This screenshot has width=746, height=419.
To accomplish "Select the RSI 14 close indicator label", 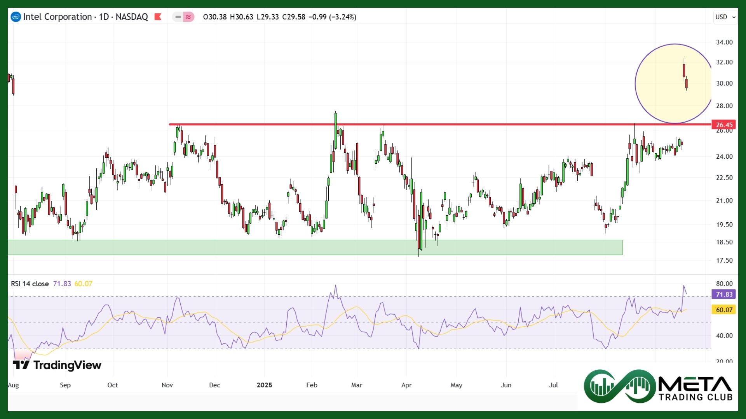I will tap(30, 284).
